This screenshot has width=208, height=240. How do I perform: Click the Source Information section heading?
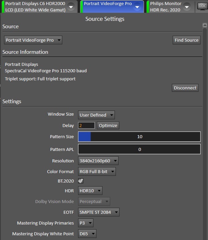[25, 52]
